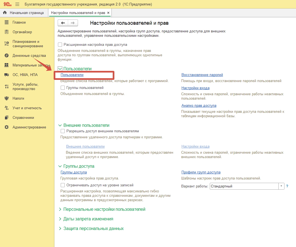Collapse the Внешние пользователи section
Image resolution: width=296 pixels, height=247 pixels.
click(x=60, y=125)
